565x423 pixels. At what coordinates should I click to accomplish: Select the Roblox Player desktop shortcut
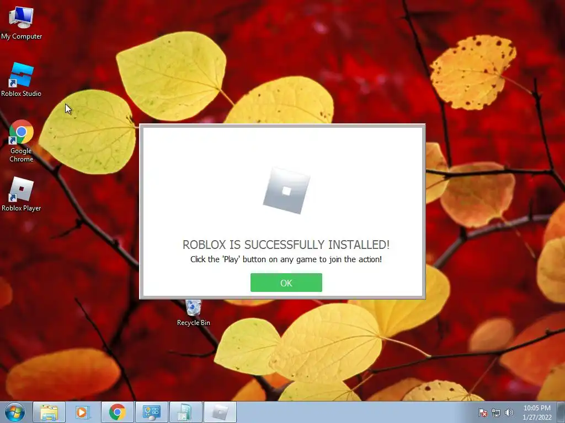coord(22,194)
